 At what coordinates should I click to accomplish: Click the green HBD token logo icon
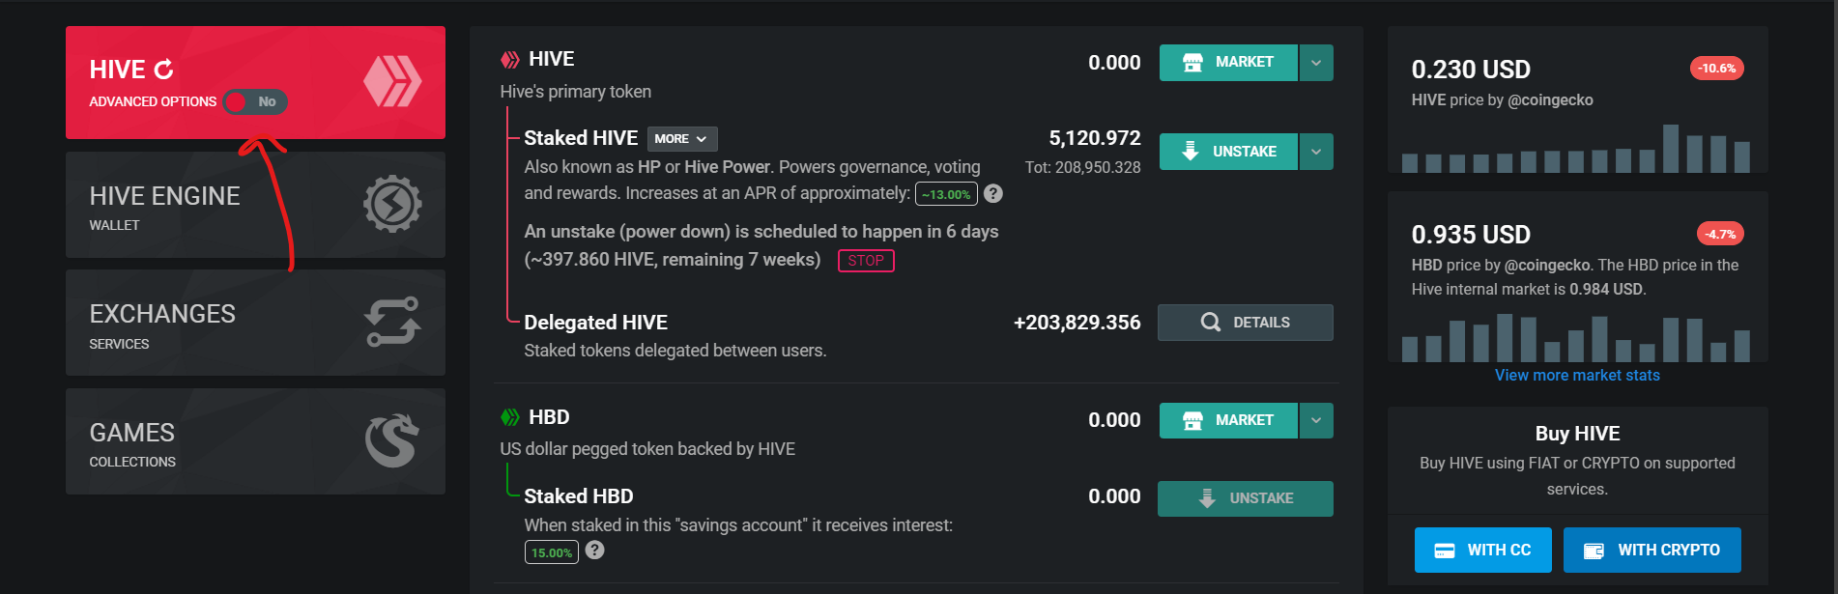509,417
